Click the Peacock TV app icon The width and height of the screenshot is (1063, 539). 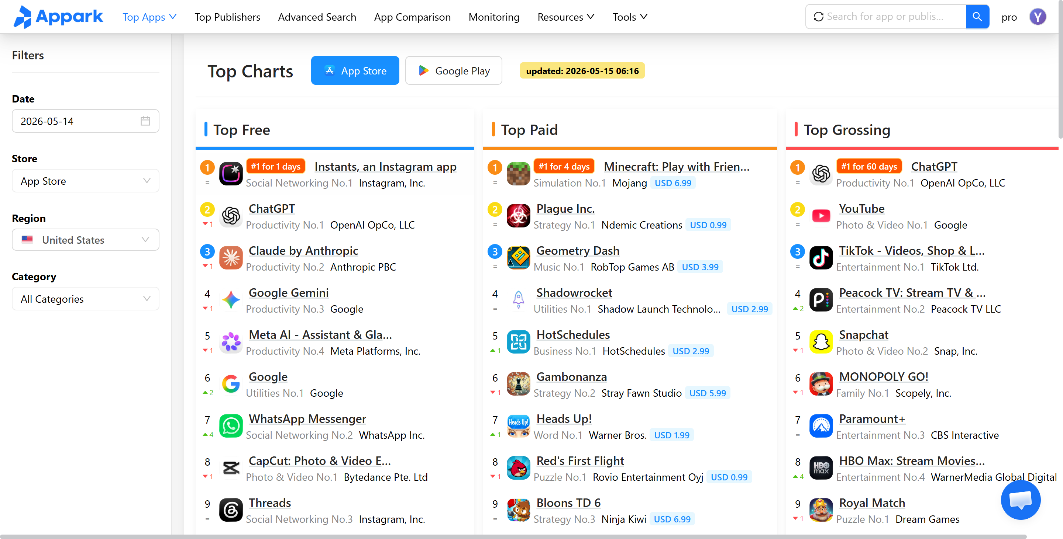tap(821, 300)
